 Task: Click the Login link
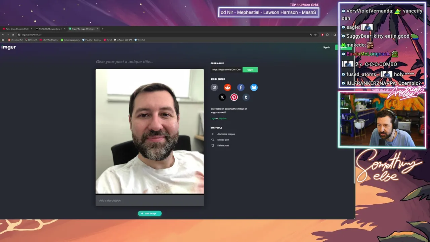(x=213, y=119)
